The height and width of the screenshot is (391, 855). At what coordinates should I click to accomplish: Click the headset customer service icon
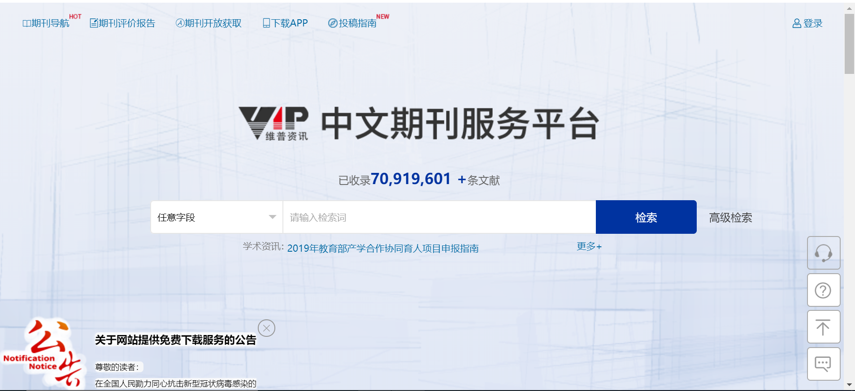[x=824, y=253]
